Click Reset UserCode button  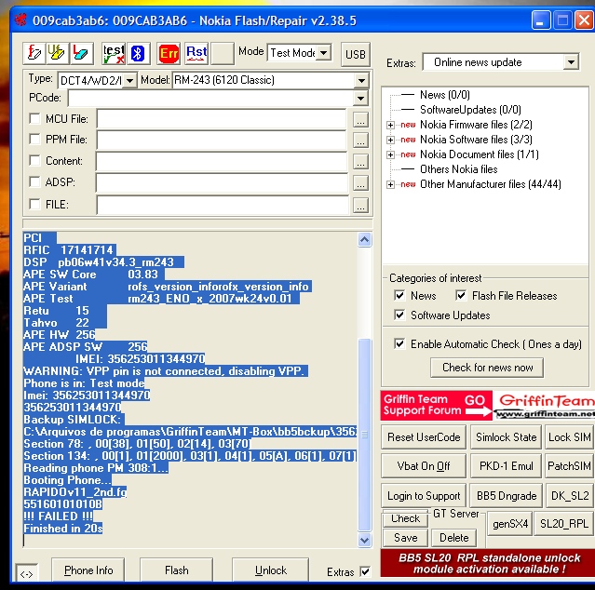[424, 437]
